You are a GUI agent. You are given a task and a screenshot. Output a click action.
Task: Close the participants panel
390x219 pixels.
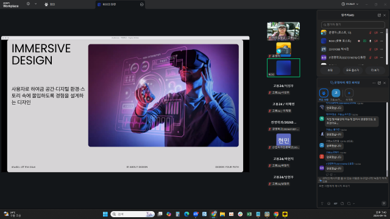[x=385, y=15]
